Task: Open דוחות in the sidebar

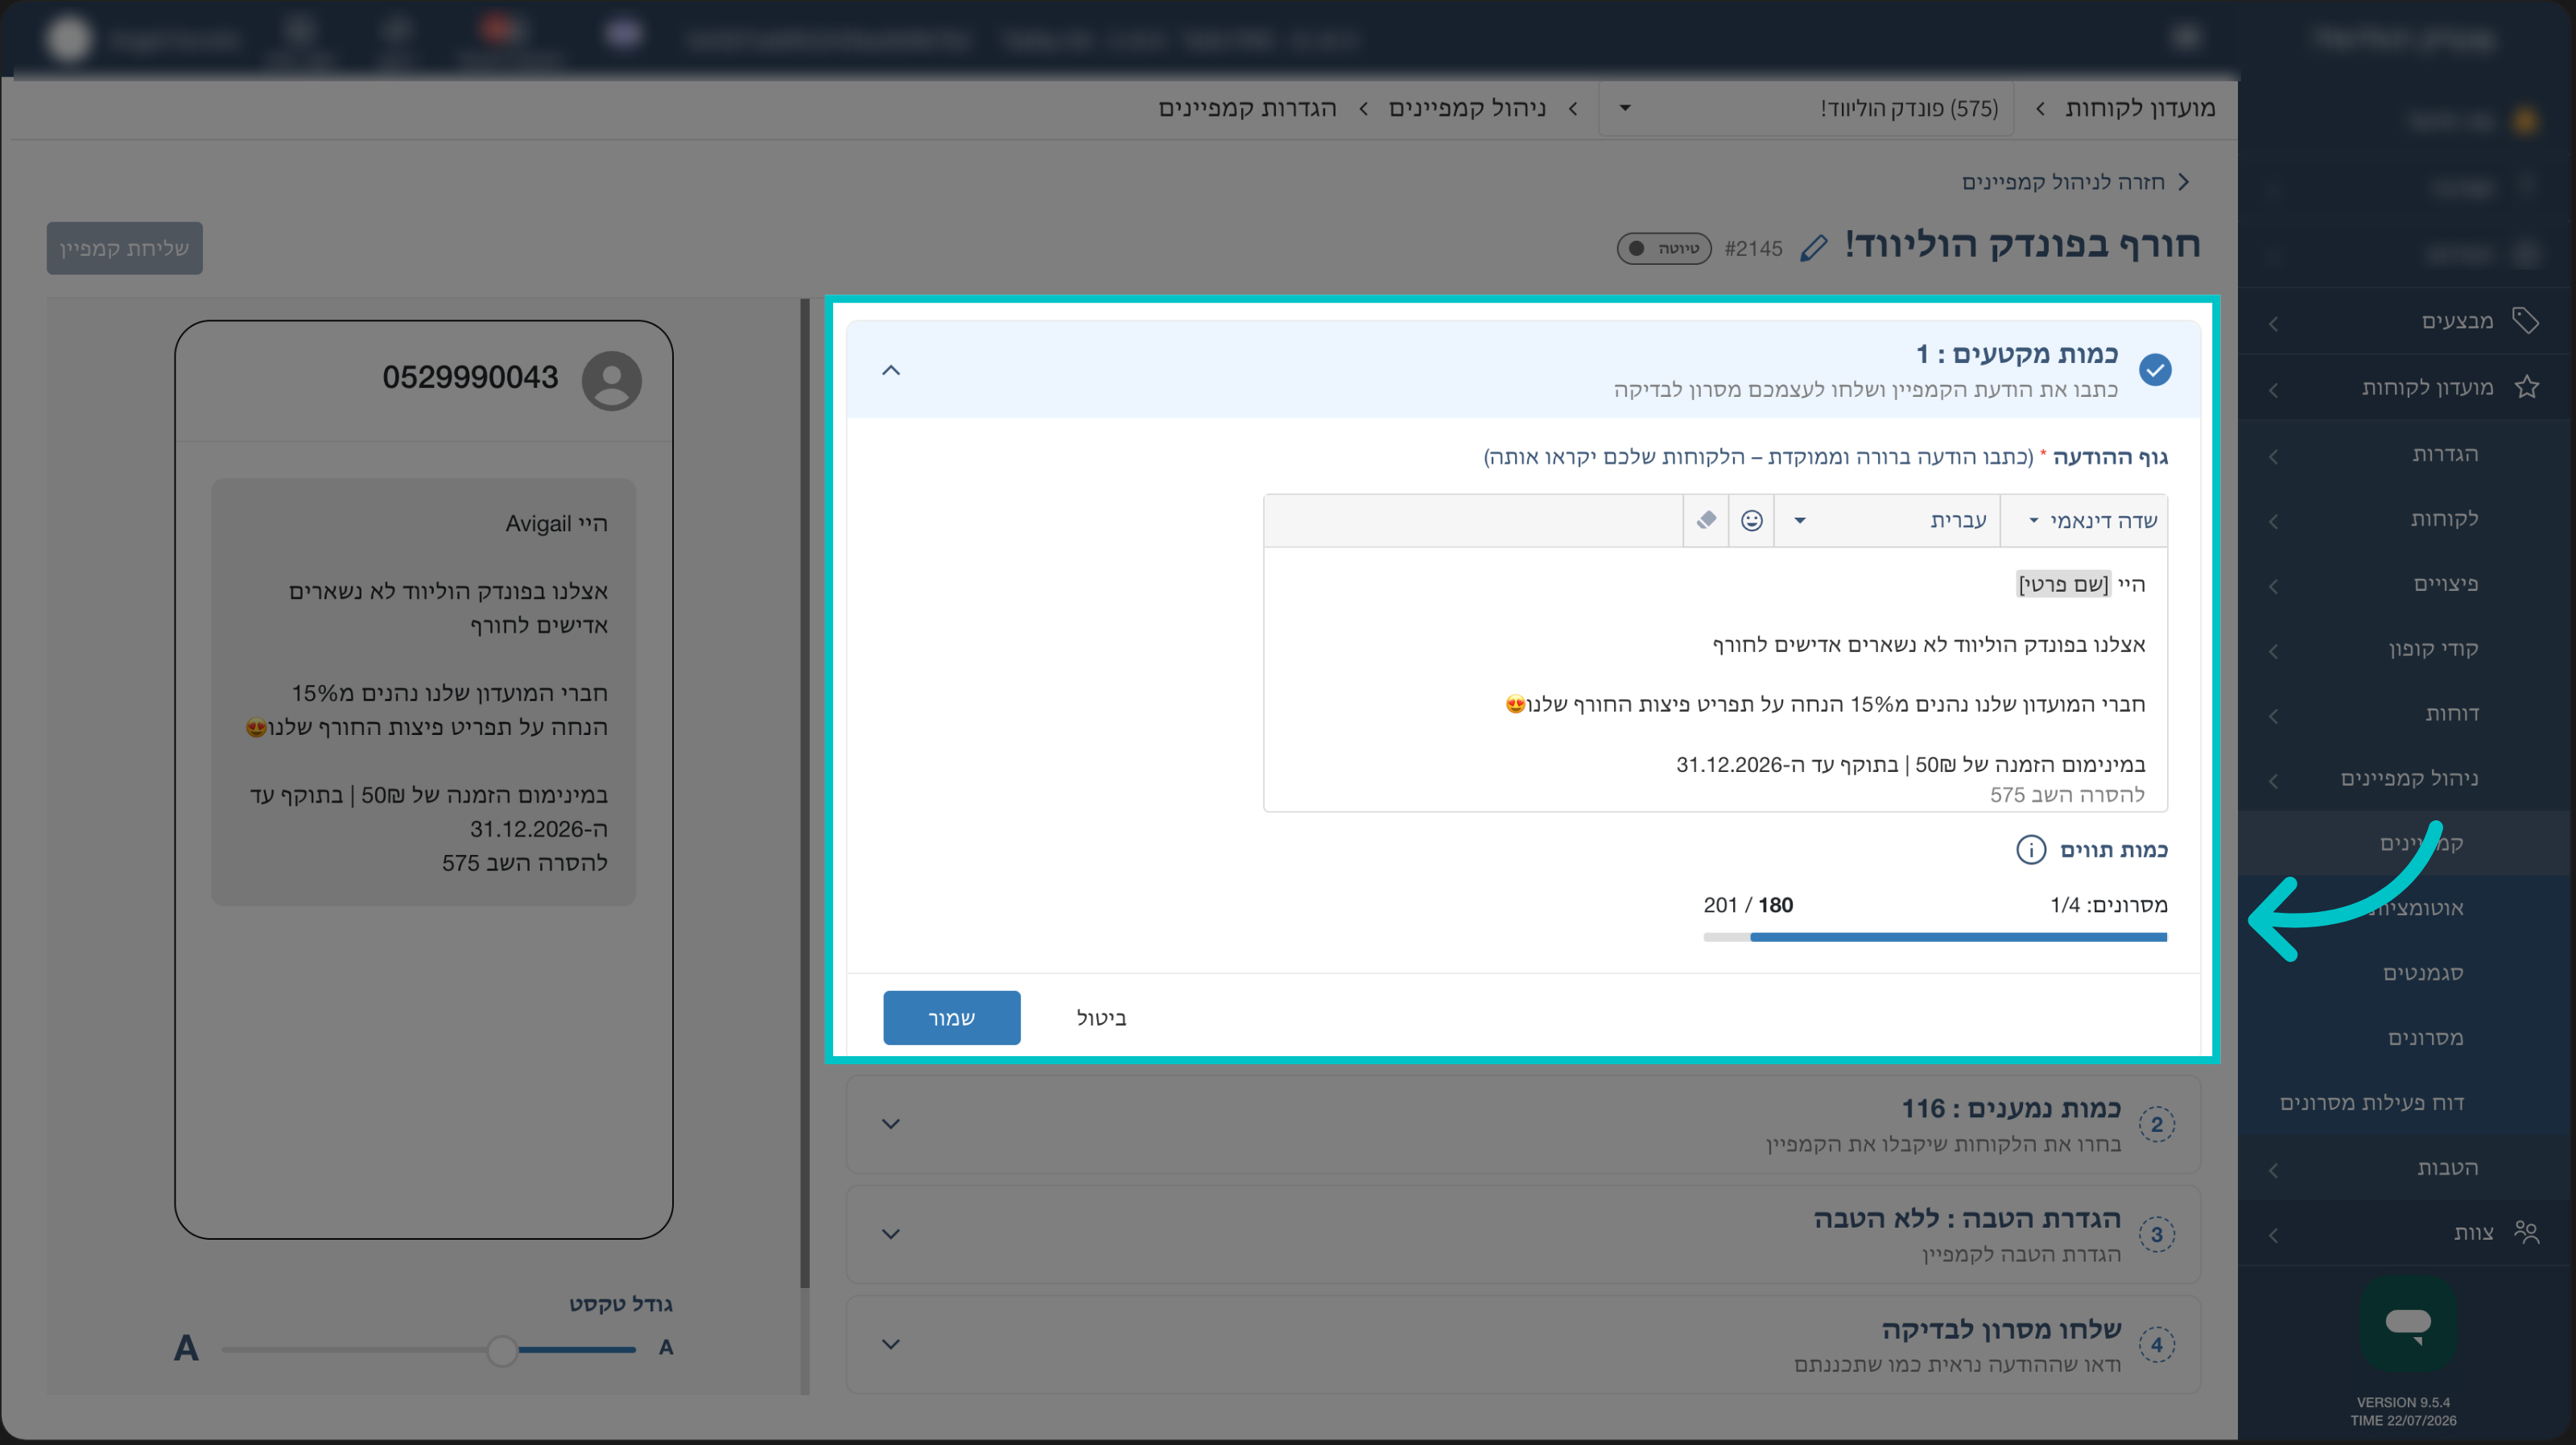Action: coord(2451,713)
